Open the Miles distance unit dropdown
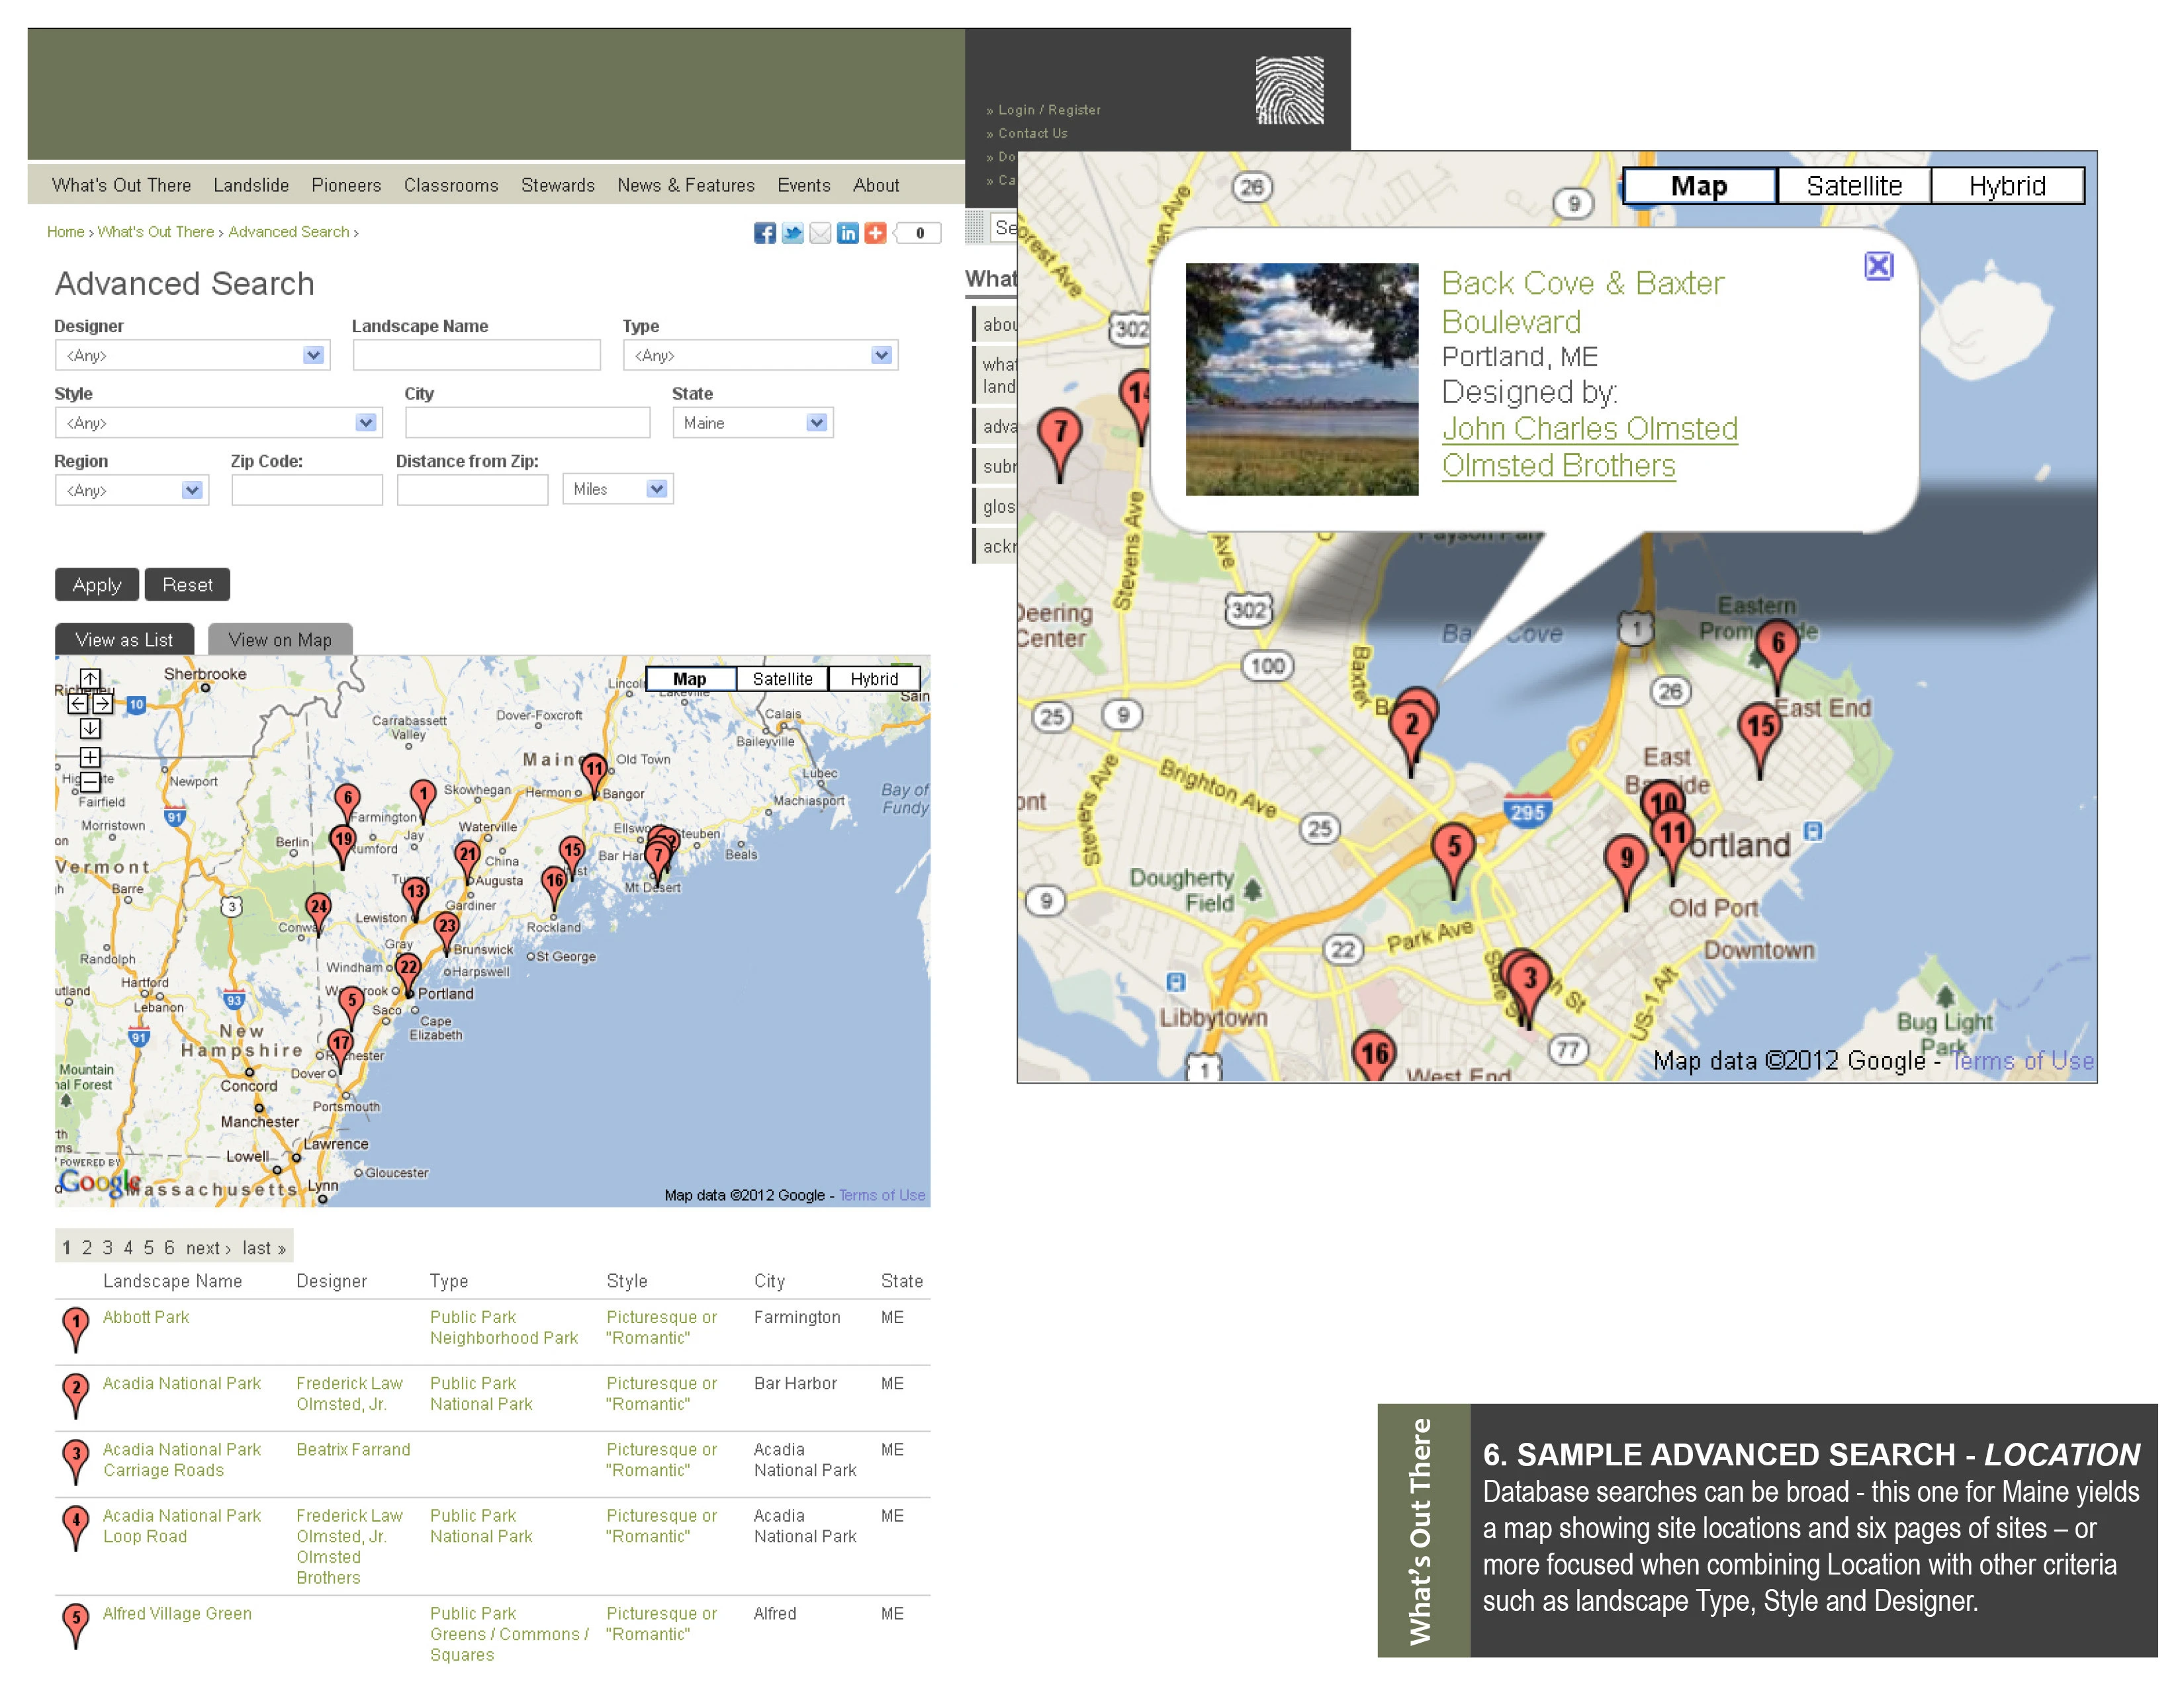2184x1687 pixels. click(618, 489)
